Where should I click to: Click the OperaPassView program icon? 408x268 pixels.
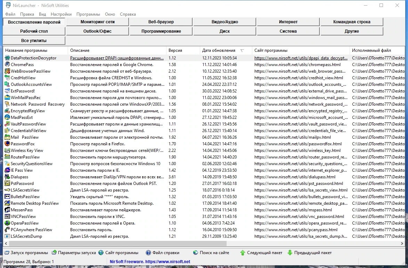pyautogui.click(x=7, y=223)
